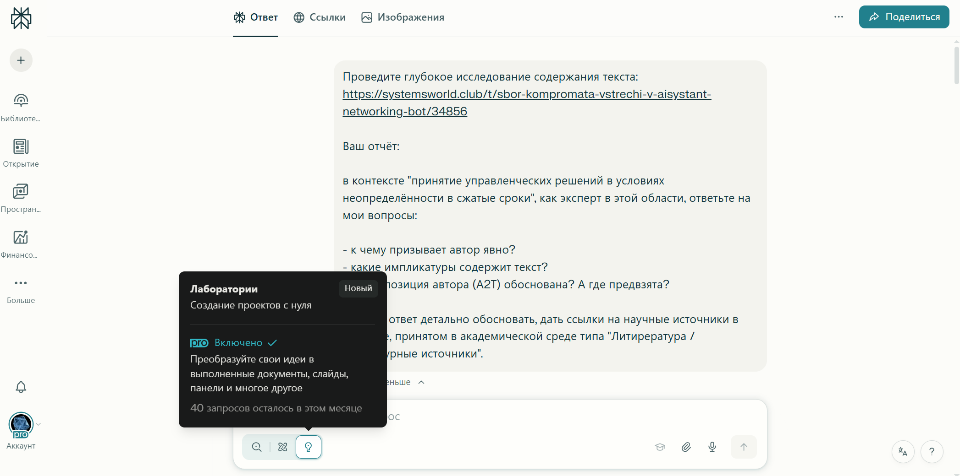The width and height of the screenshot is (960, 476).
Task: Click the Perplexity logo home icon
Action: pyautogui.click(x=21, y=18)
